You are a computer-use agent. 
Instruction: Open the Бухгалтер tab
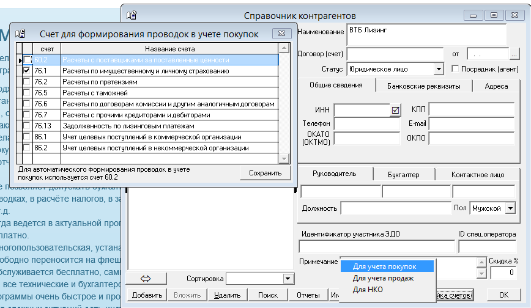[403, 175]
